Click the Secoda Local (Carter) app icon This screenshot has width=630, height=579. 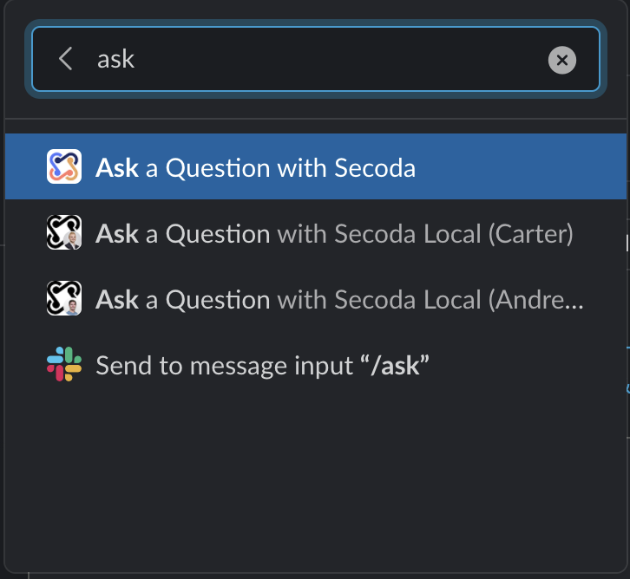click(x=64, y=233)
